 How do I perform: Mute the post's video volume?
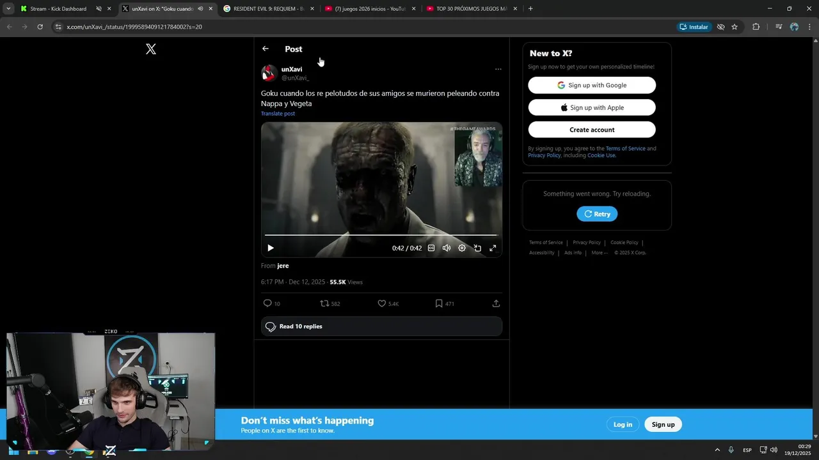[447, 248]
